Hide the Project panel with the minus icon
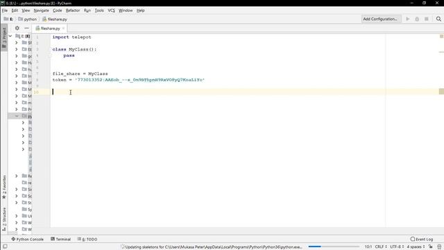 pos(26,28)
